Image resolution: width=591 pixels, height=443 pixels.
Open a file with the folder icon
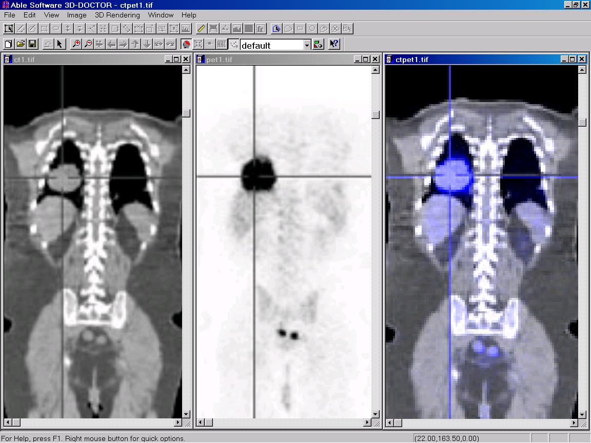click(21, 44)
